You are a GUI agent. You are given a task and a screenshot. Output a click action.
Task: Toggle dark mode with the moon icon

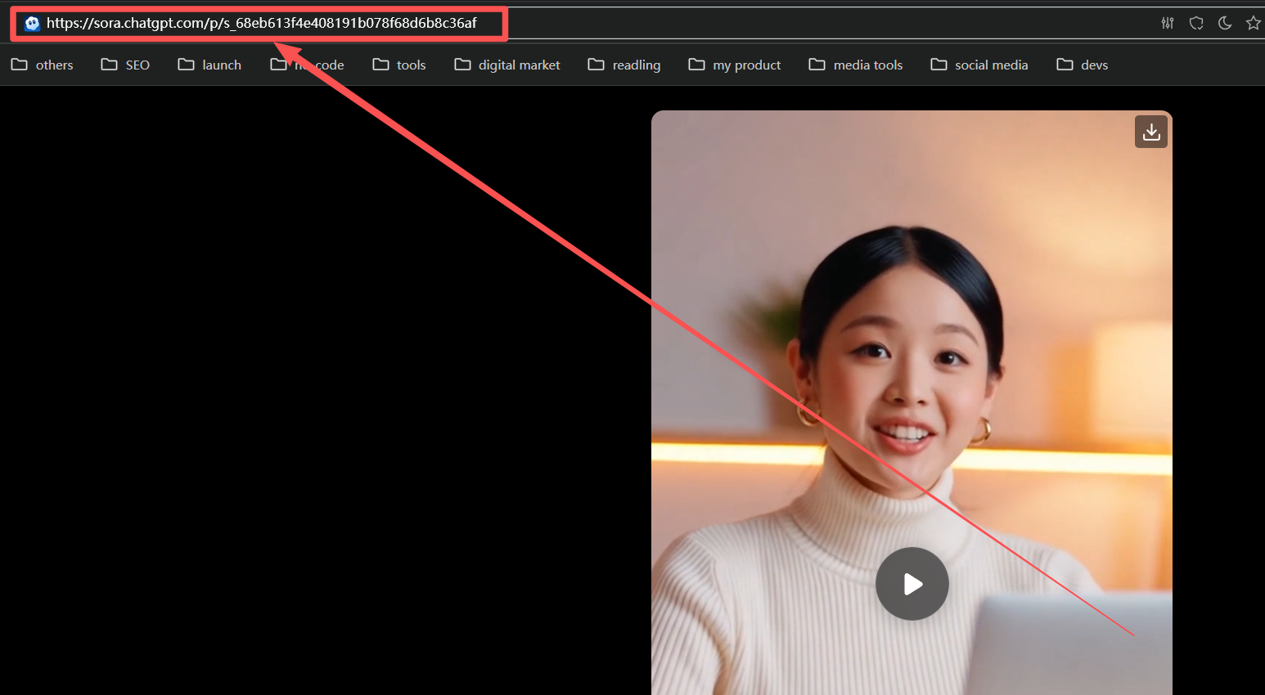pos(1225,23)
